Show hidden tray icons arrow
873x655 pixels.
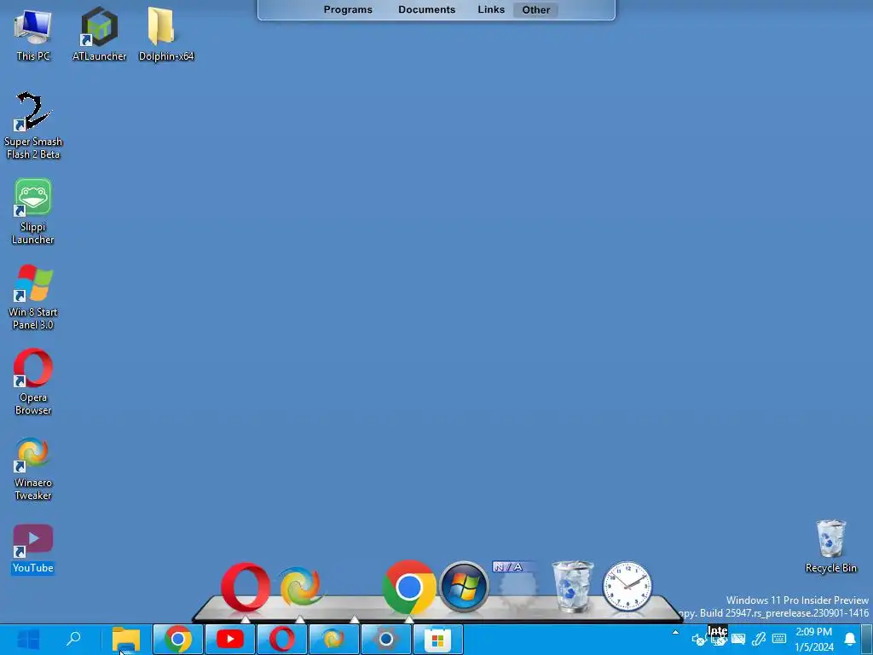click(675, 633)
